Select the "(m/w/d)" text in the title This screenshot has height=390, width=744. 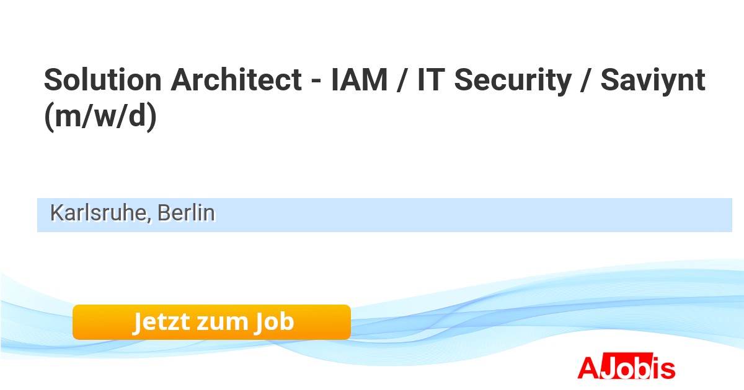[100, 118]
